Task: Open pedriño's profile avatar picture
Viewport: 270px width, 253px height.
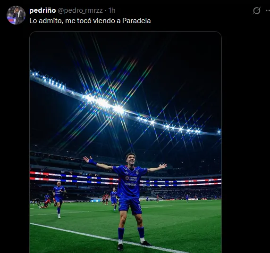Action: [x=16, y=15]
